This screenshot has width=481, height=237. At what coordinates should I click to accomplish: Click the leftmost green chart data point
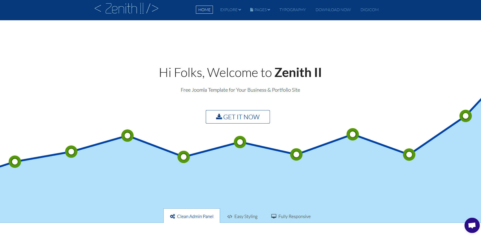click(15, 162)
